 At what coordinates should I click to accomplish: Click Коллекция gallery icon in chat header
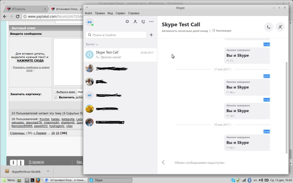pyautogui.click(x=214, y=31)
